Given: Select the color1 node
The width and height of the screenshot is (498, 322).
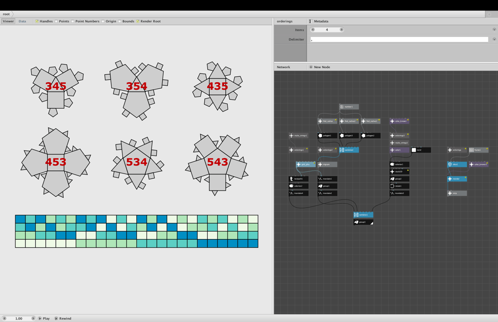Looking at the screenshot, I should [399, 150].
